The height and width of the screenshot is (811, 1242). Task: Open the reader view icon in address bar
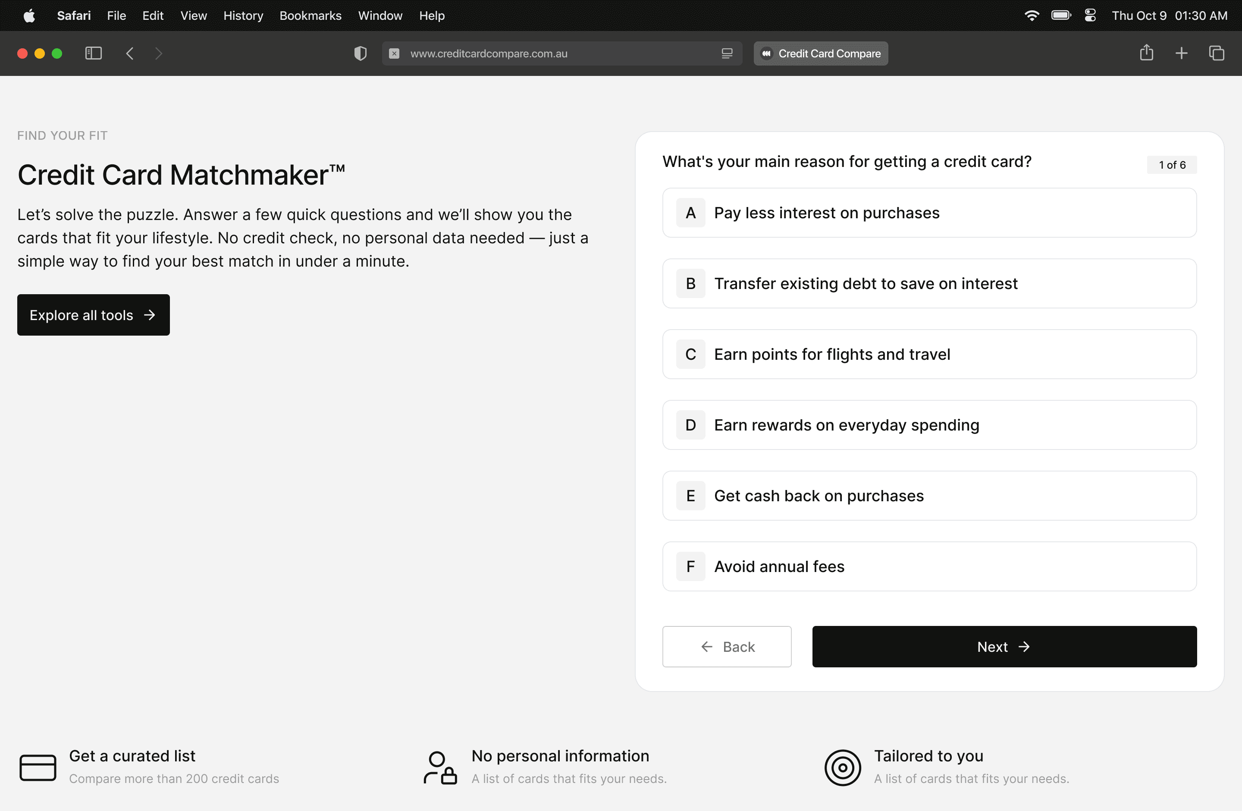pos(727,53)
